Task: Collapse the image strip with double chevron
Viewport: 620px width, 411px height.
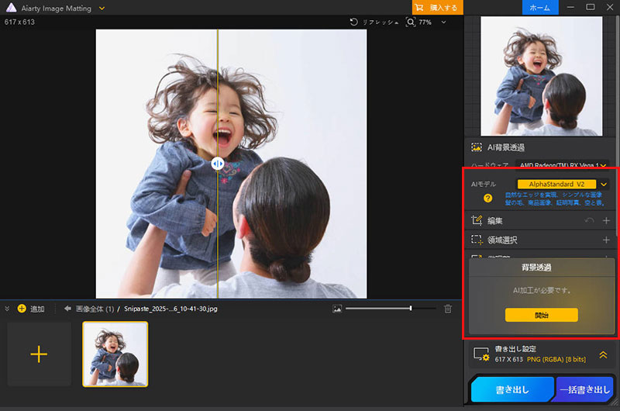Action: (7, 309)
